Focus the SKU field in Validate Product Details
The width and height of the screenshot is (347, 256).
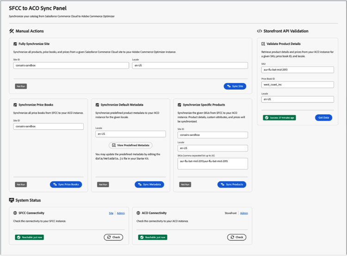click(297, 70)
